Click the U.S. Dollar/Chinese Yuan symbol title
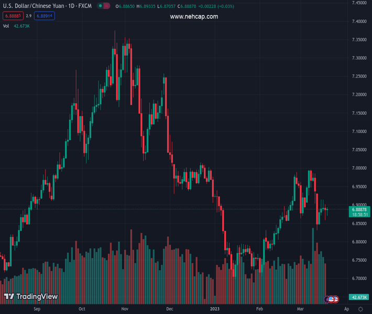 click(34, 6)
